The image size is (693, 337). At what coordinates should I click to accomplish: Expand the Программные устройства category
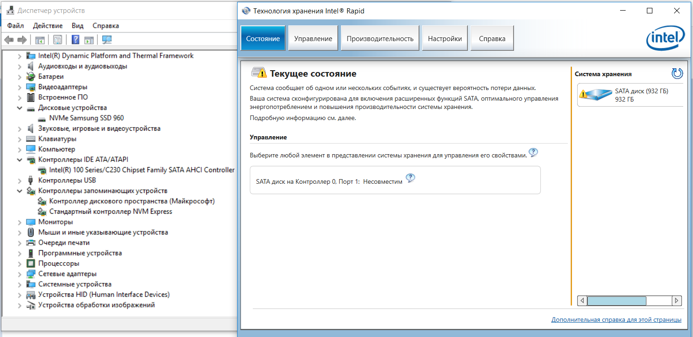(19, 253)
